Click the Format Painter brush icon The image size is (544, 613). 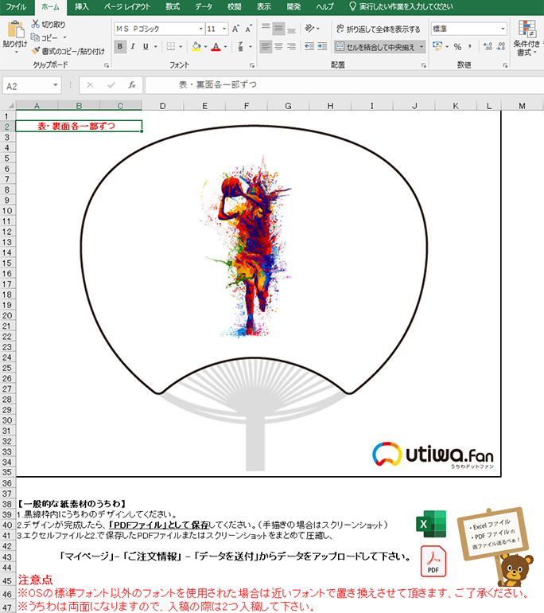35,50
